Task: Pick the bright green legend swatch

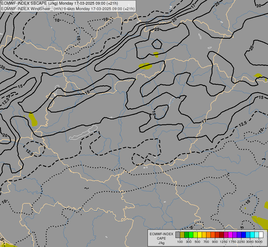Action: click(191, 235)
